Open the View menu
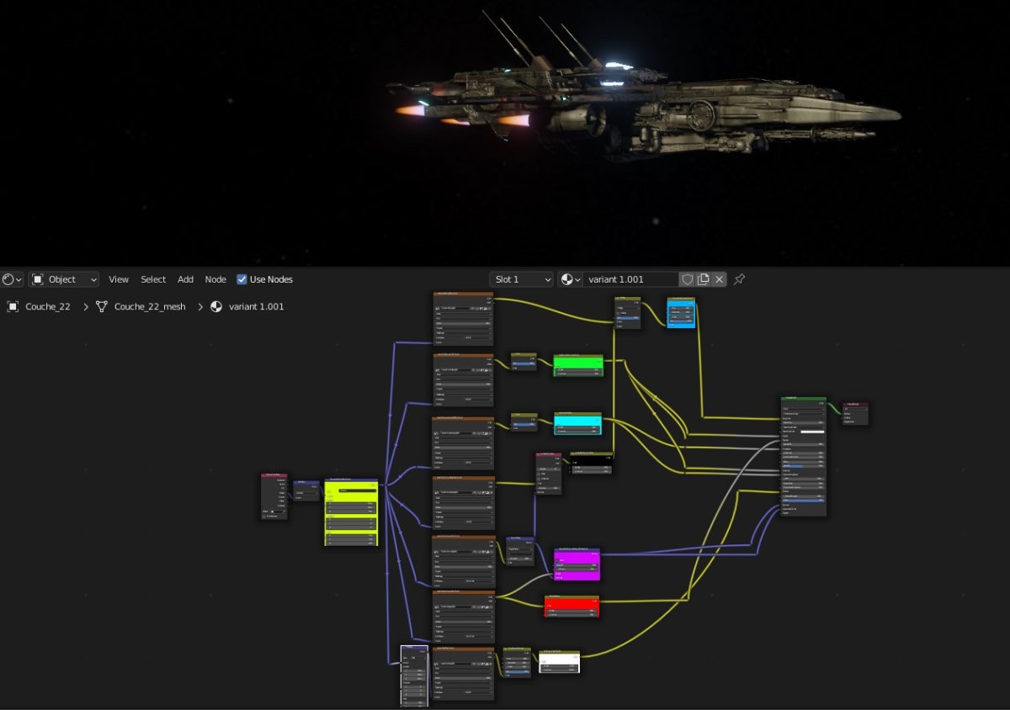The height and width of the screenshot is (710, 1010). click(119, 279)
